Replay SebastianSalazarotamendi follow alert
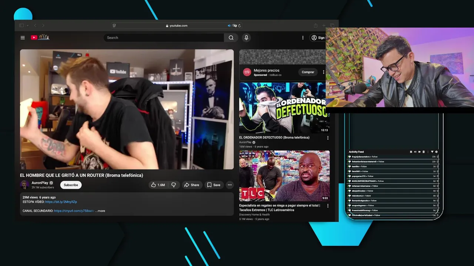 [438, 161]
